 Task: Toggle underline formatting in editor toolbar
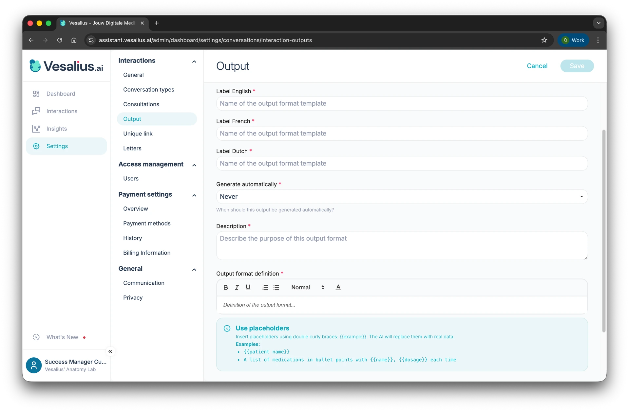pyautogui.click(x=248, y=287)
